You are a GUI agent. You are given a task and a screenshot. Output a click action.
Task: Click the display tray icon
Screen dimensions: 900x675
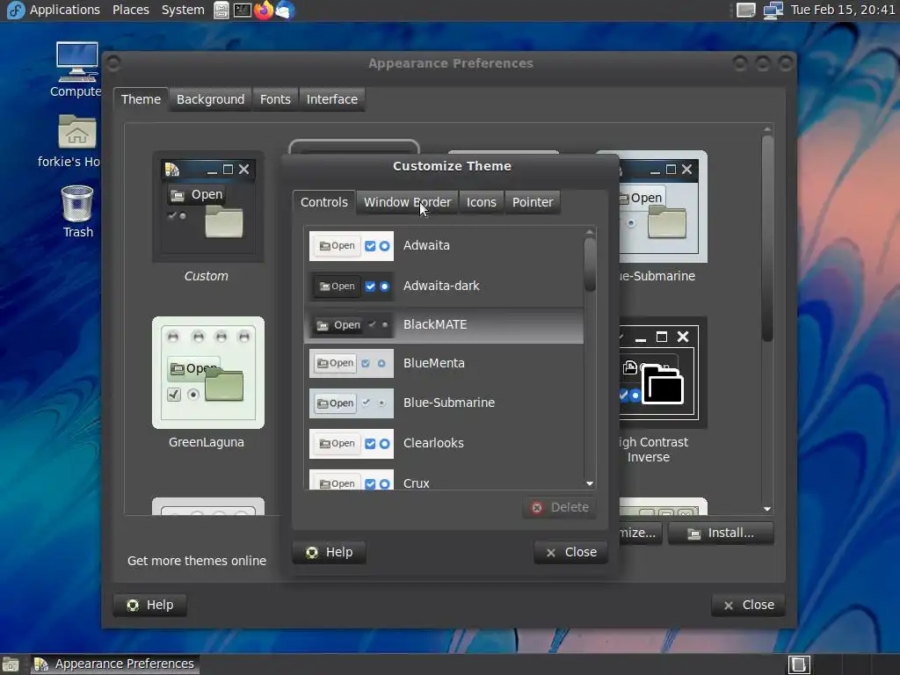pyautogui.click(x=745, y=10)
